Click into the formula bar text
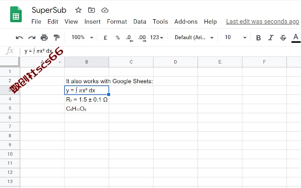301x188 pixels. click(39, 51)
